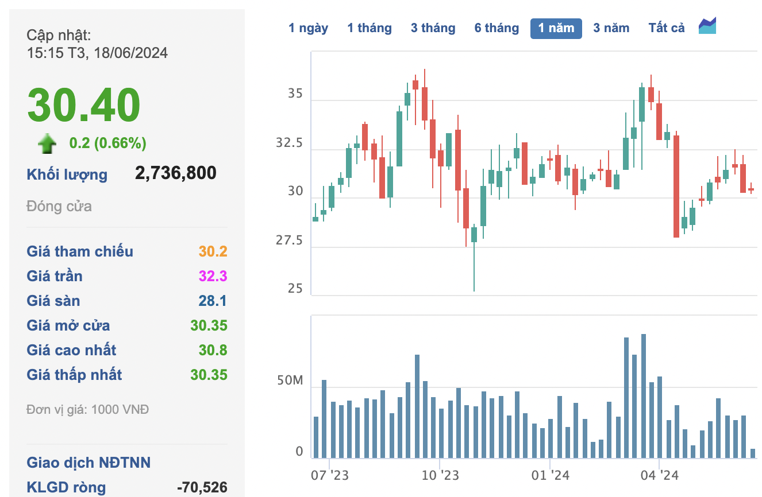Click the 27.5 price axis label
The image size is (762, 497).
click(289, 240)
